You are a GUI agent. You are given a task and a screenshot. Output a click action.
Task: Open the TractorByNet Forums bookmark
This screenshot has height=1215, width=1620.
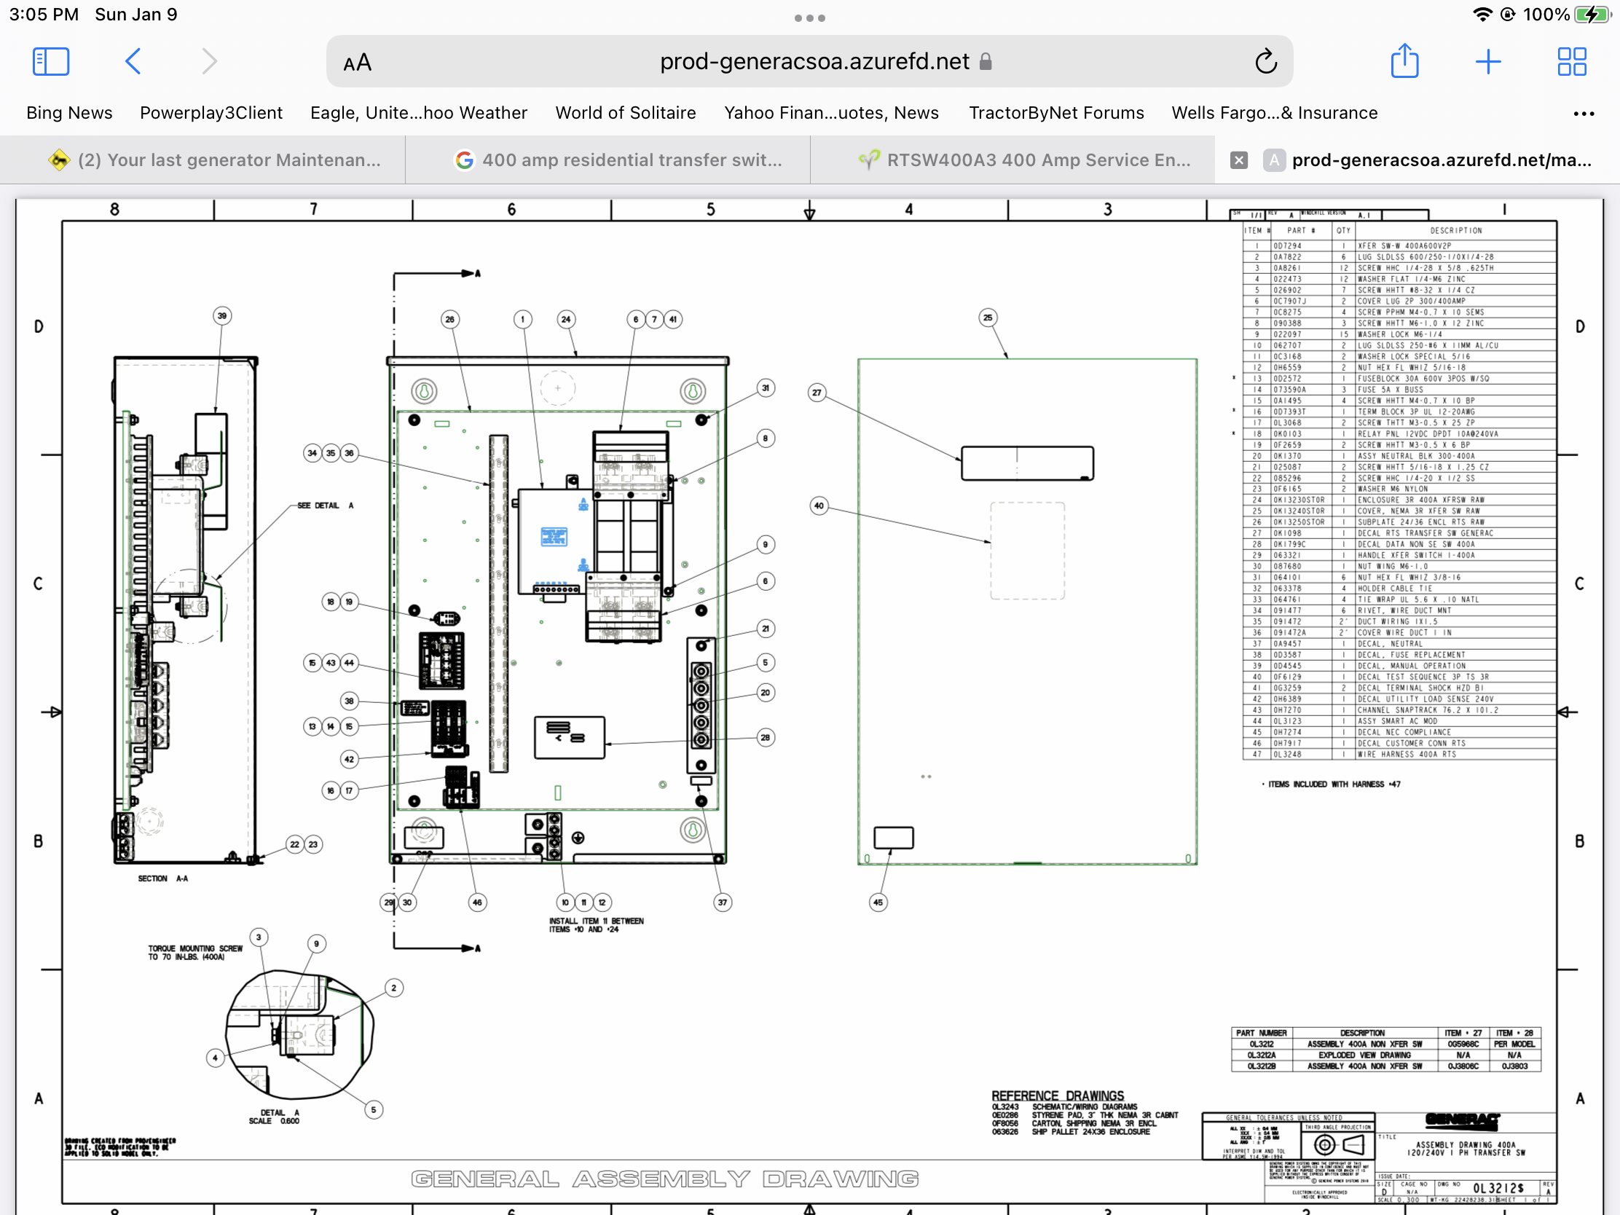pyautogui.click(x=1056, y=113)
